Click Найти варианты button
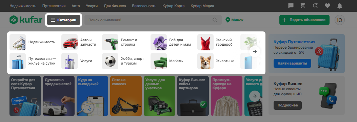Viewport: 357px width, 122px height. point(292,63)
